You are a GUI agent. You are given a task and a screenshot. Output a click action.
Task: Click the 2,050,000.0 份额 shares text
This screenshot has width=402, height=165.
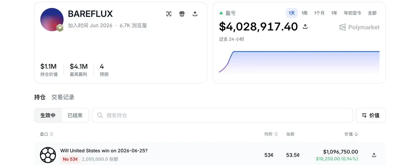click(x=100, y=159)
